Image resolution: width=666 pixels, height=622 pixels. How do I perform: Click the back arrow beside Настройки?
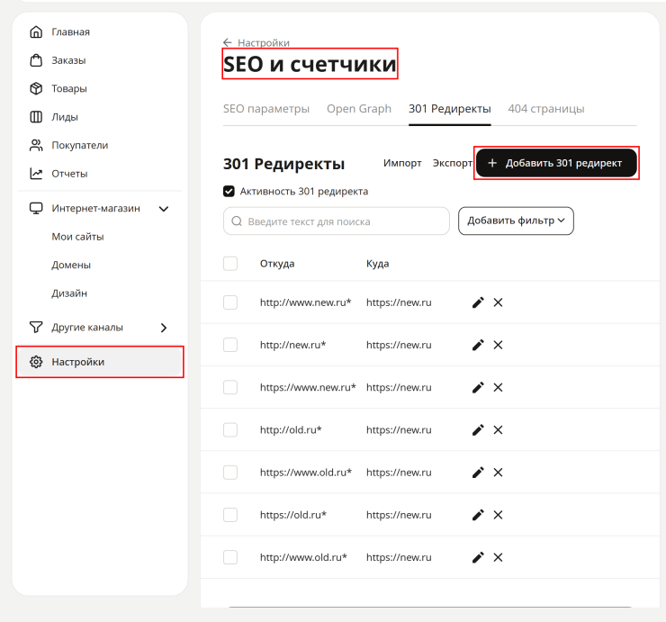tap(228, 42)
